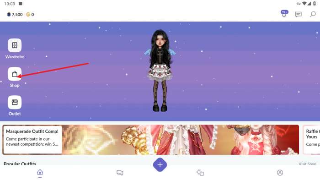Tap the Outlet label text
The height and width of the screenshot is (180, 320).
[15, 114]
